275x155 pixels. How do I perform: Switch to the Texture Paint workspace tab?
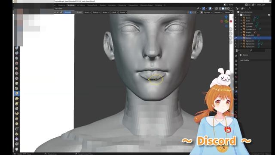[x=92, y=5]
